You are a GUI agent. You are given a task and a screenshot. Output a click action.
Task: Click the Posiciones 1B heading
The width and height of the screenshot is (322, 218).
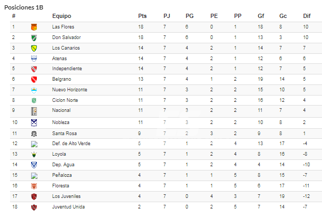point(24,7)
